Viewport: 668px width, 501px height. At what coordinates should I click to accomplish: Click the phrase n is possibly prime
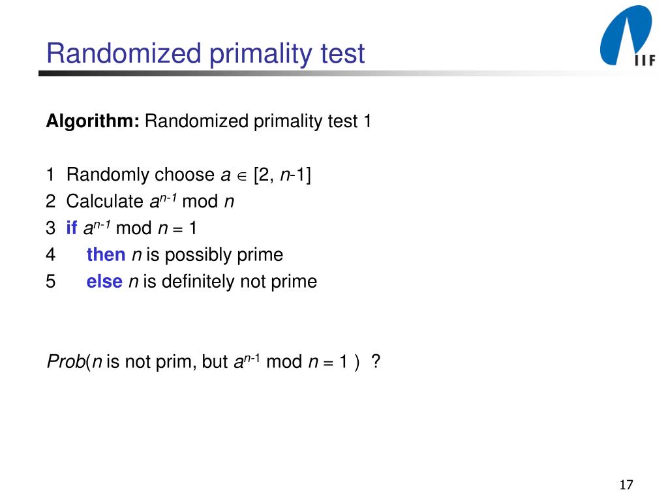[x=207, y=256]
